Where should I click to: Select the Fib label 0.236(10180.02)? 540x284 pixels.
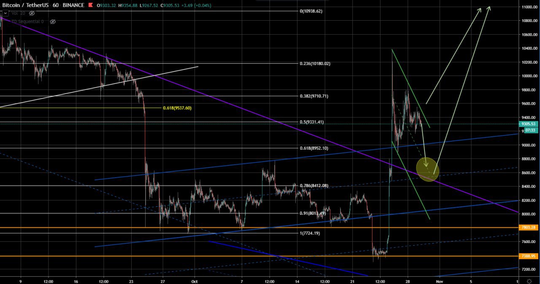click(315, 64)
